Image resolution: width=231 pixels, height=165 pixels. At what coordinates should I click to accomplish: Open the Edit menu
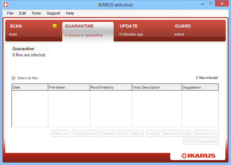click(22, 13)
